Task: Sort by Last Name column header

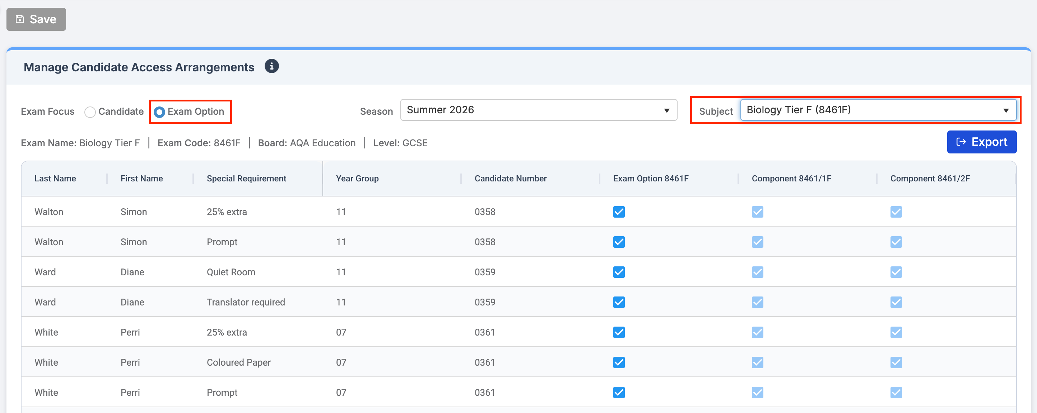Action: coord(55,179)
